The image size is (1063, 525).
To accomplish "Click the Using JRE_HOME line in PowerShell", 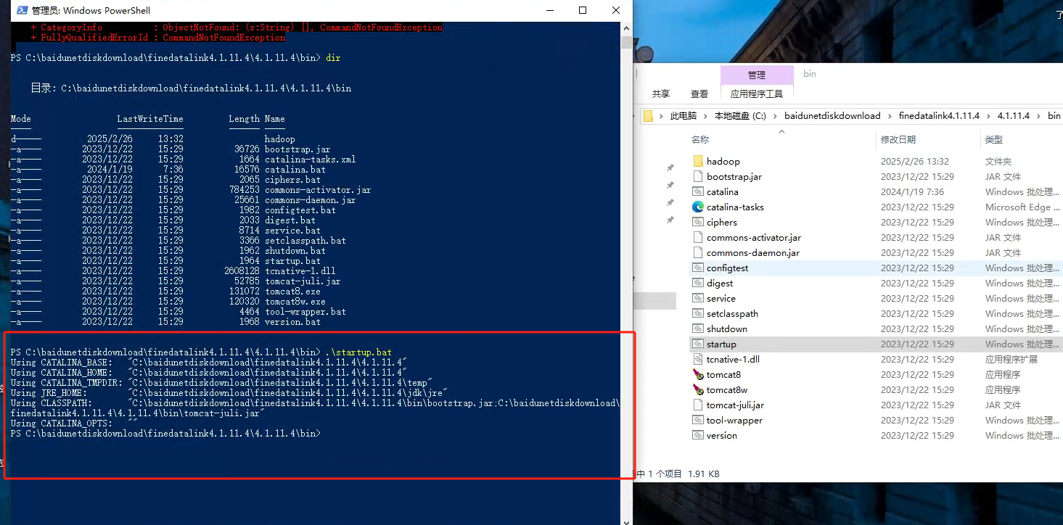I will click(x=229, y=392).
